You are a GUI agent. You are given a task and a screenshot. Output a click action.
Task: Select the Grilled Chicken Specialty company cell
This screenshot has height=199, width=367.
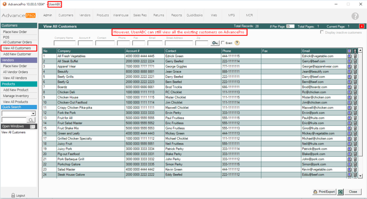[x=91, y=139]
